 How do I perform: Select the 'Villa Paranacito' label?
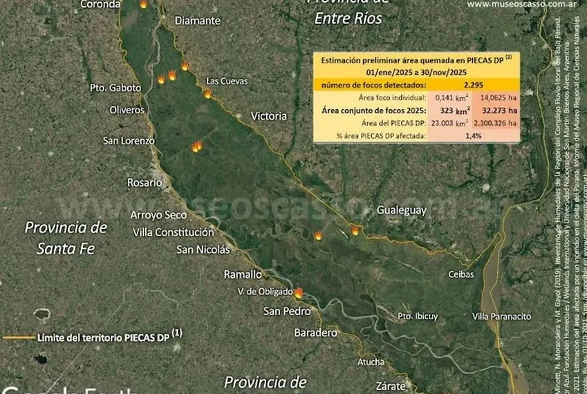(502, 317)
